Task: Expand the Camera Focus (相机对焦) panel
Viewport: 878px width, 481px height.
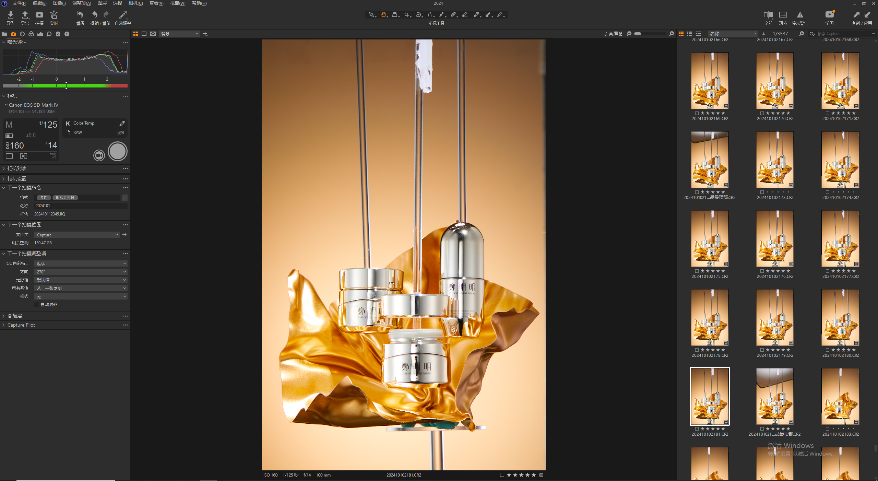Action: point(4,168)
